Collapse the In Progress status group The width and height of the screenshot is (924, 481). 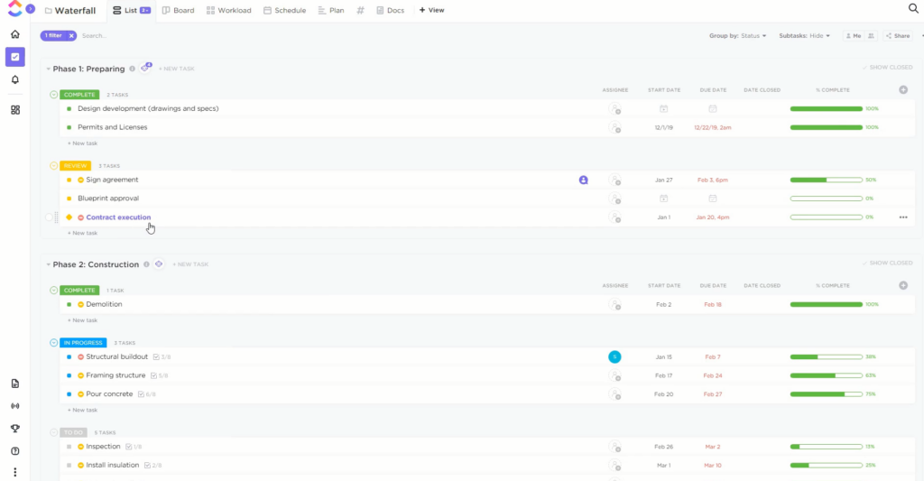pos(53,343)
